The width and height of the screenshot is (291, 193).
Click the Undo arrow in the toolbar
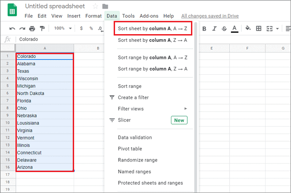tap(12, 29)
